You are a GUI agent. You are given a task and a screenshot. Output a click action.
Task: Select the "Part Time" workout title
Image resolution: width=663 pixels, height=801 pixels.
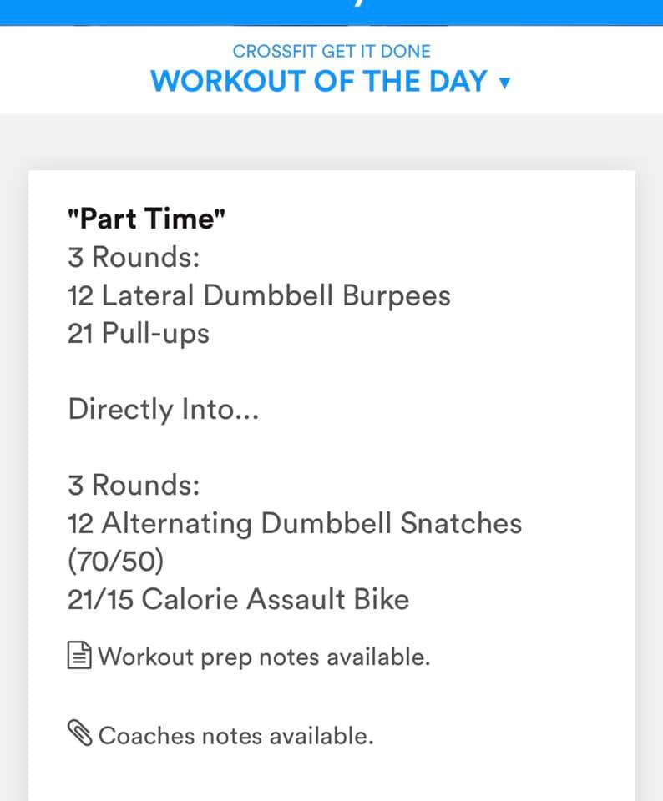point(147,219)
